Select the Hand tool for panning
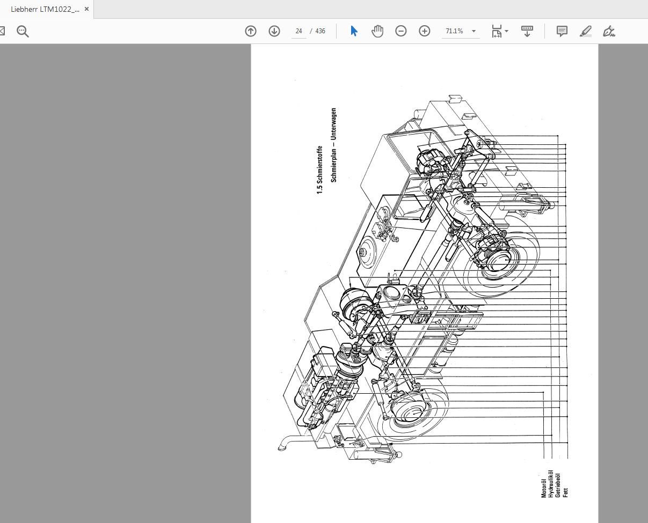 377,31
